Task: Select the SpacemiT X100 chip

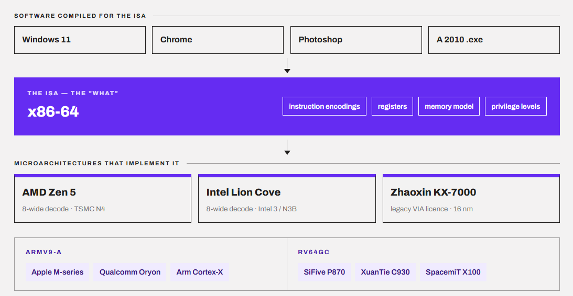Action: coord(453,272)
